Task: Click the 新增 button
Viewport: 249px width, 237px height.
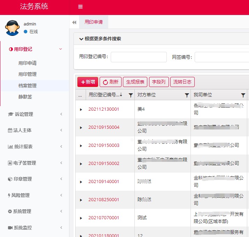Action: click(x=88, y=82)
